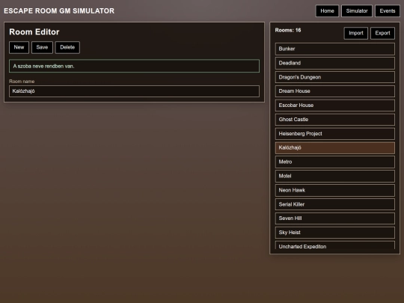Go to the Home page
The height and width of the screenshot is (303, 404).
[x=327, y=11]
